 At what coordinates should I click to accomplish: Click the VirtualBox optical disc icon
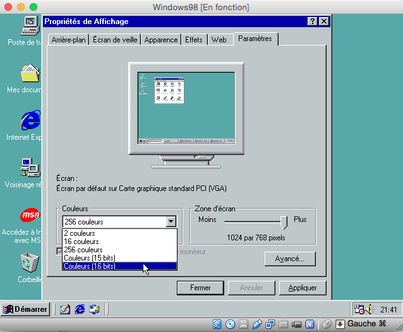[x=230, y=324]
